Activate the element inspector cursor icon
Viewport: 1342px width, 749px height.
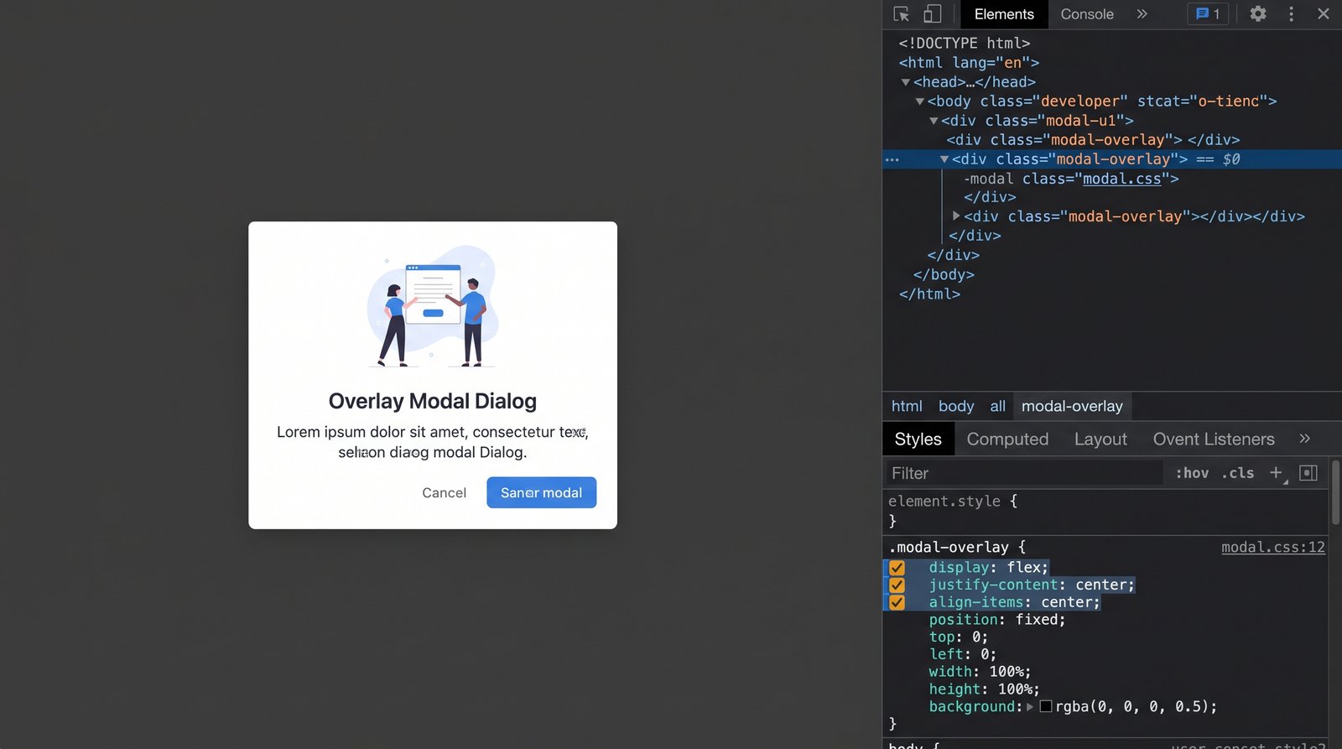click(902, 14)
